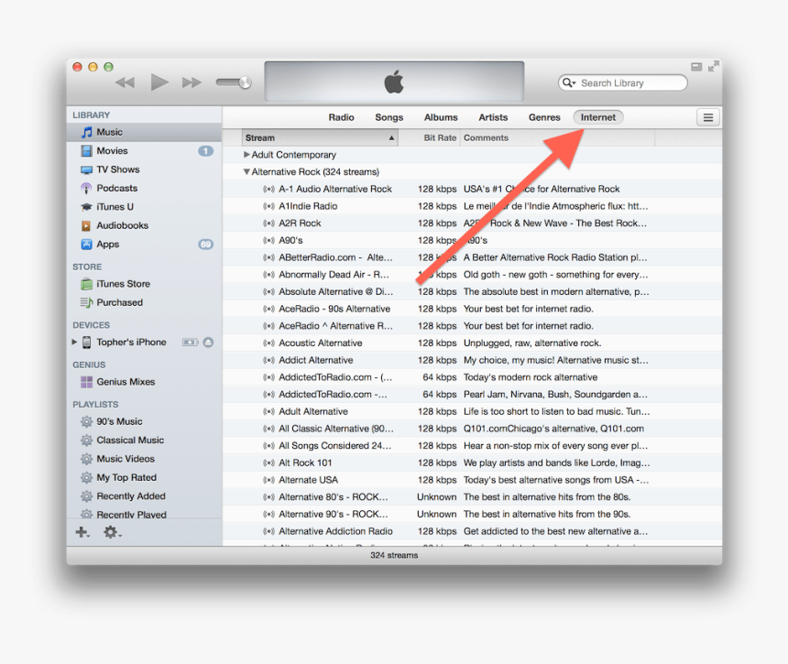Sort by the Stream column header
Viewport: 788px width, 664px height.
[x=320, y=137]
